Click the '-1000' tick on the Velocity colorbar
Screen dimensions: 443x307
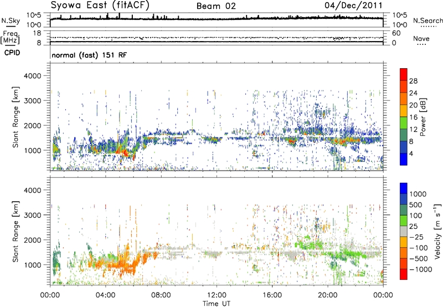(x=420, y=269)
